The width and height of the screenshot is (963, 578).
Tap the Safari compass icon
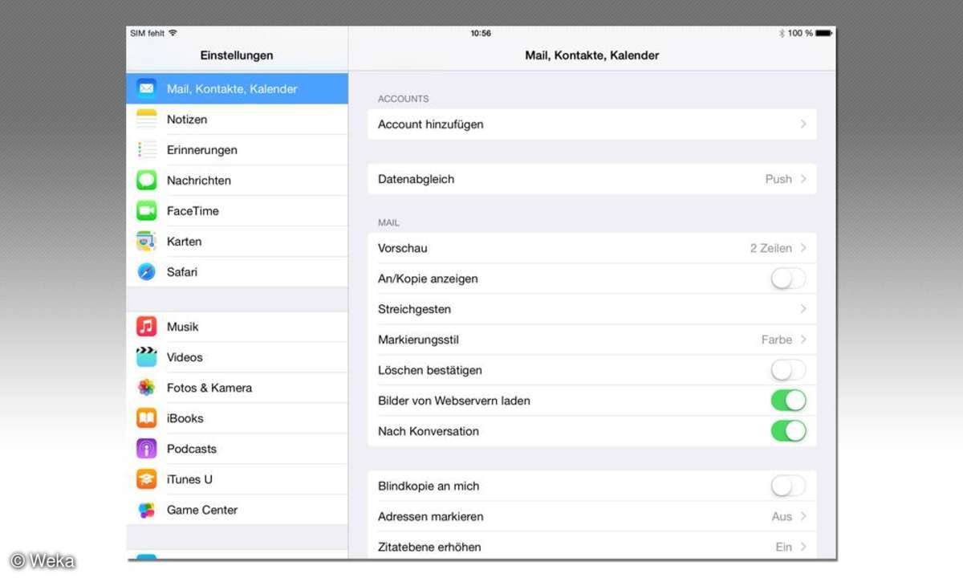146,271
